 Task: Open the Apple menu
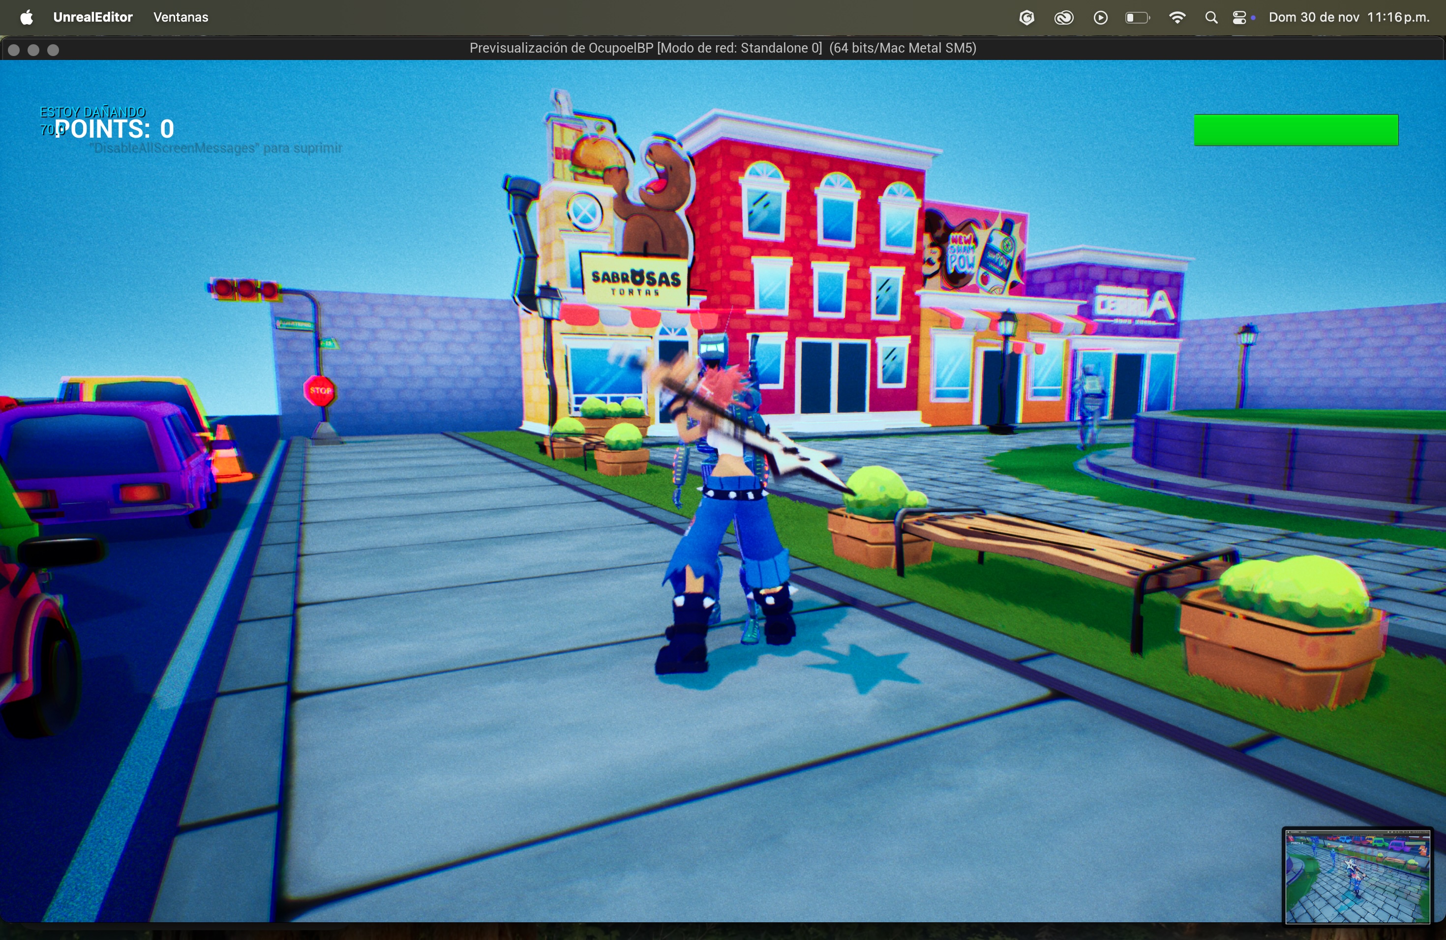26,18
